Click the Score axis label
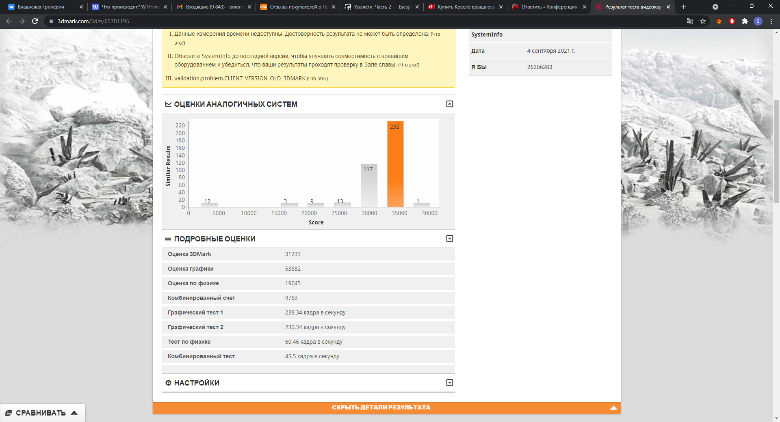780x422 pixels. click(x=316, y=222)
